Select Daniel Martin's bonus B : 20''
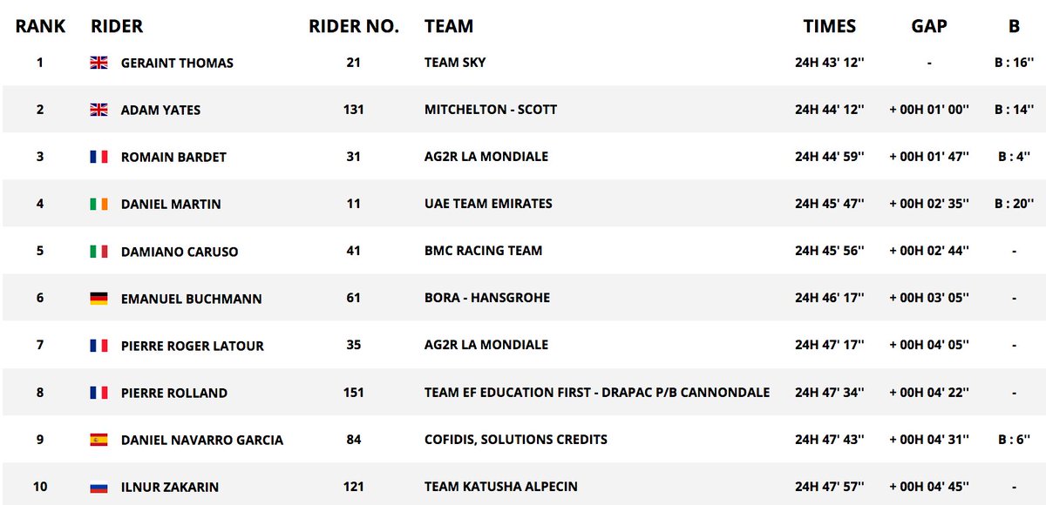Viewport: 1046px width, 505px height. 1014,204
